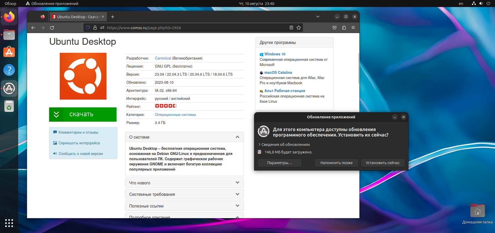Open the Canonical developer link
Screen dimensions: 495x233
pyautogui.click(x=163, y=58)
